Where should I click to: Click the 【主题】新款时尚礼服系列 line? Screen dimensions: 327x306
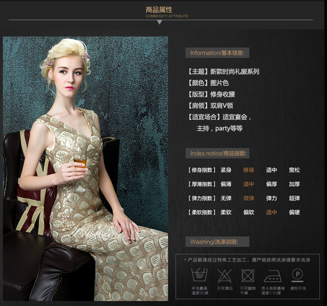(x=223, y=71)
